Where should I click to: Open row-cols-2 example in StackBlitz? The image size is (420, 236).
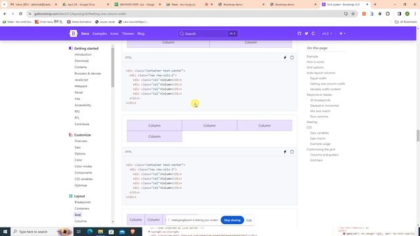[x=285, y=58]
